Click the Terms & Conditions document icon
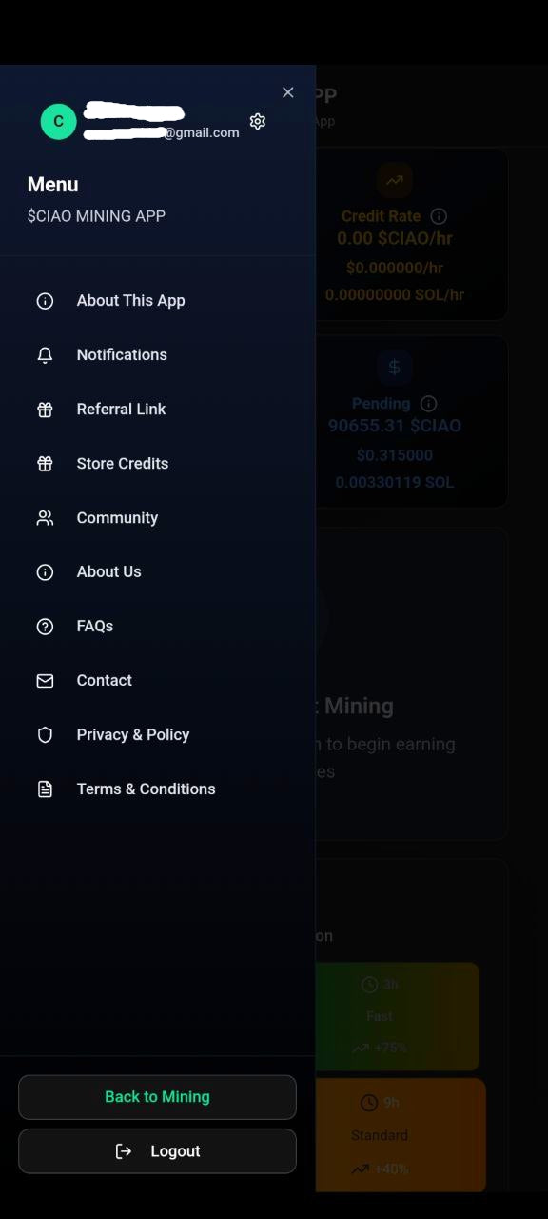The image size is (548, 1219). [x=45, y=789]
